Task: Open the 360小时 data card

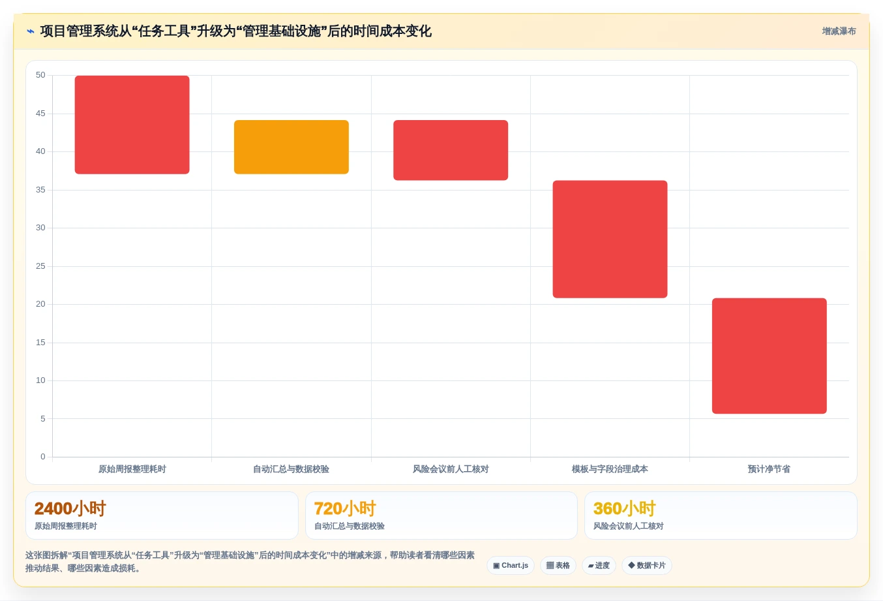Action: [721, 516]
